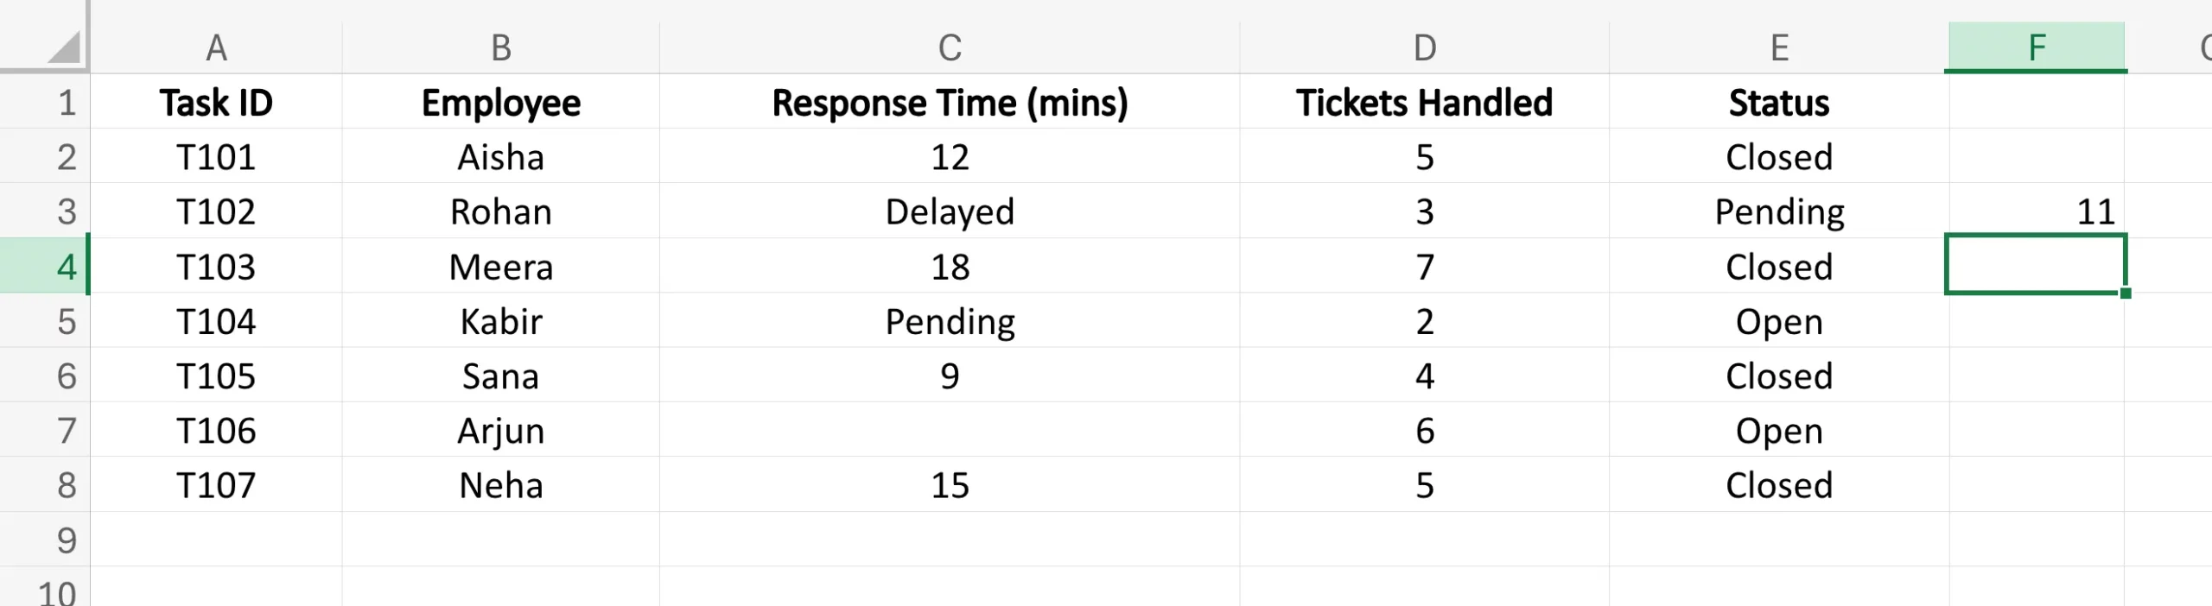The height and width of the screenshot is (606, 2212).
Task: Select column D header
Action: point(1424,47)
